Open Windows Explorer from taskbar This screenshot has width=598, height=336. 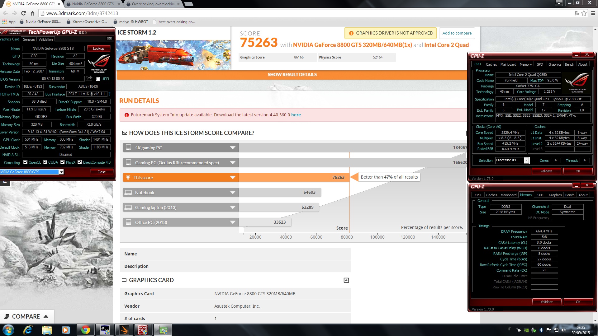(47, 330)
